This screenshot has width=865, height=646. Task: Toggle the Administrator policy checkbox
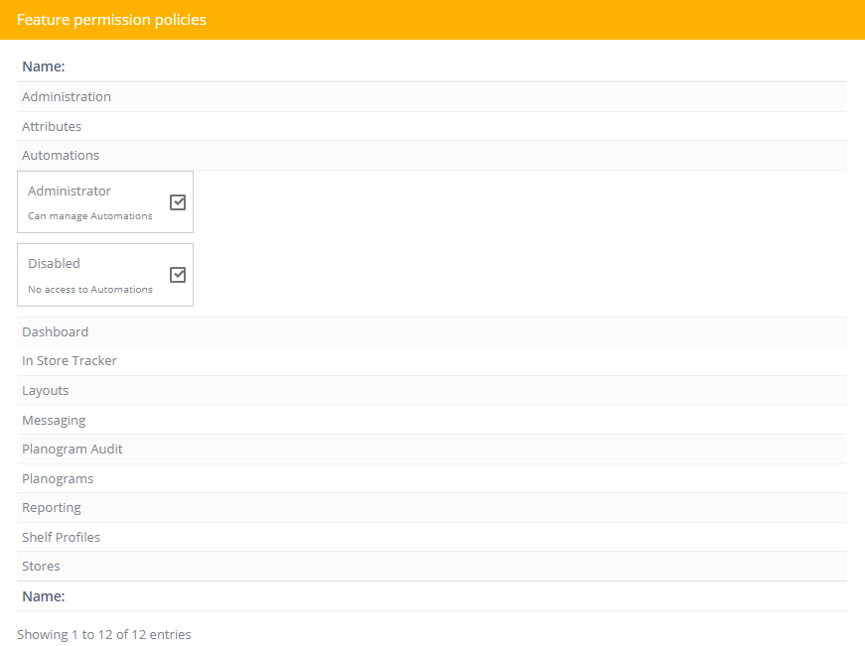pos(178,202)
